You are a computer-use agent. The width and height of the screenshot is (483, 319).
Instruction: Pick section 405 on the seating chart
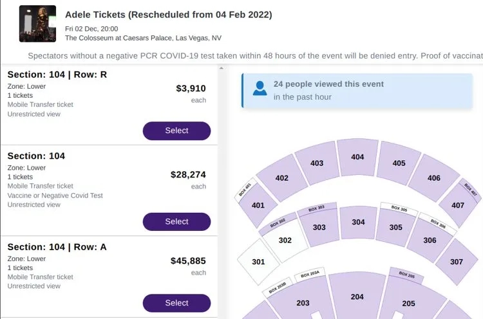[399, 163]
